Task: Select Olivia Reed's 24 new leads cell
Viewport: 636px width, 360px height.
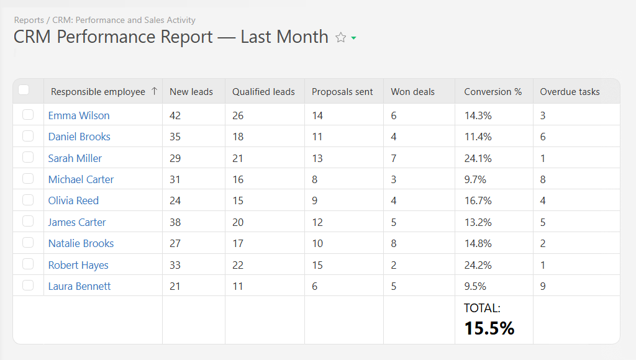Action: (194, 200)
